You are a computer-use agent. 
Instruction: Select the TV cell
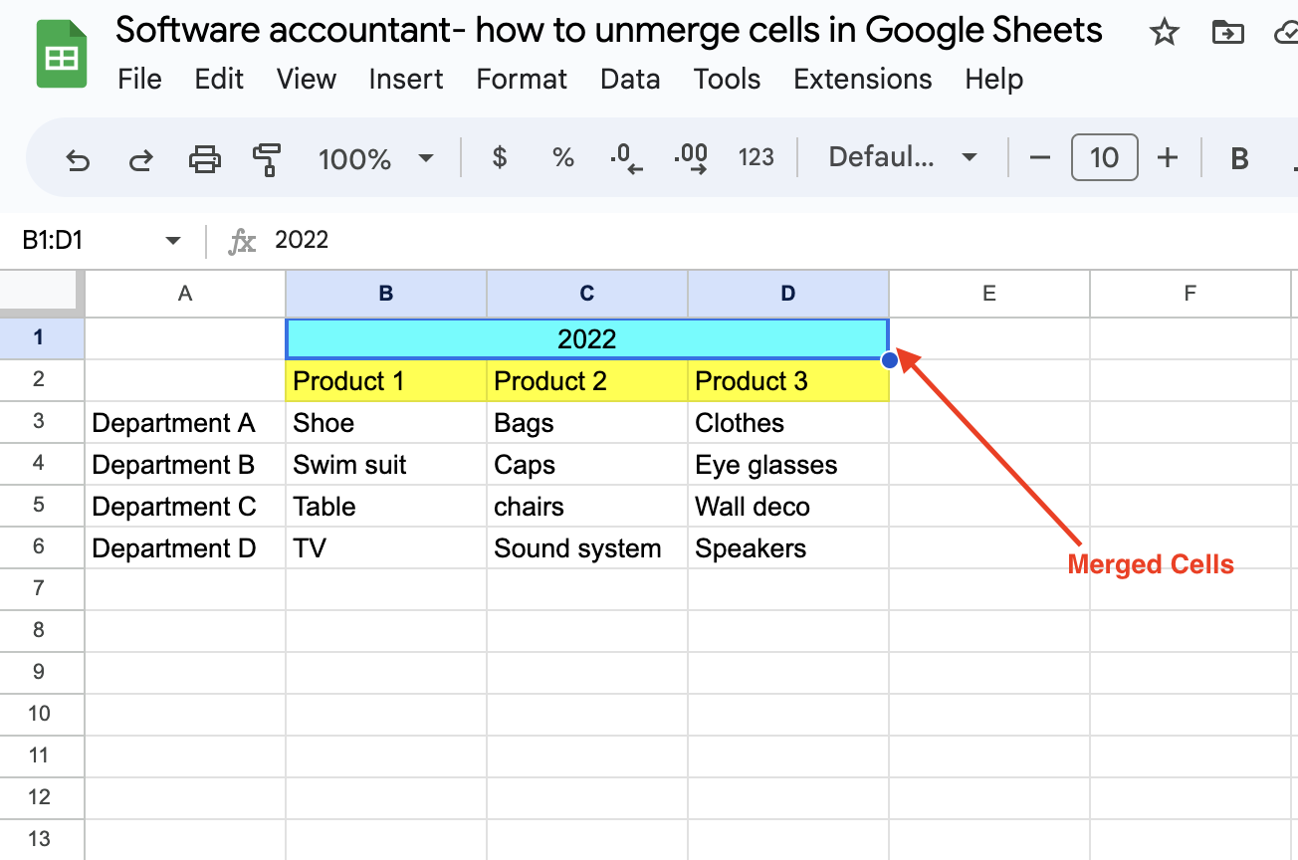386,547
